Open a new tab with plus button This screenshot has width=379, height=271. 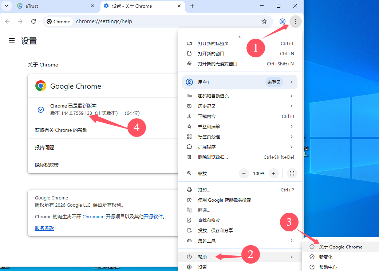[x=192, y=6]
